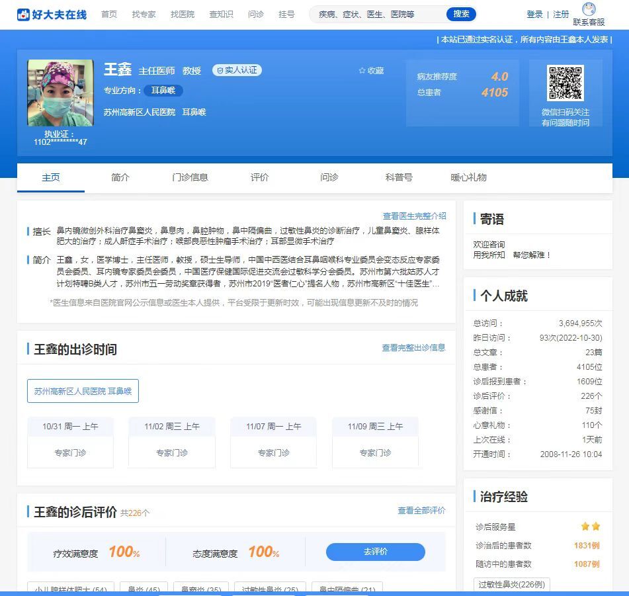This screenshot has height=596, width=629.
Task: Open the 门诊信息 tab
Action: (190, 177)
